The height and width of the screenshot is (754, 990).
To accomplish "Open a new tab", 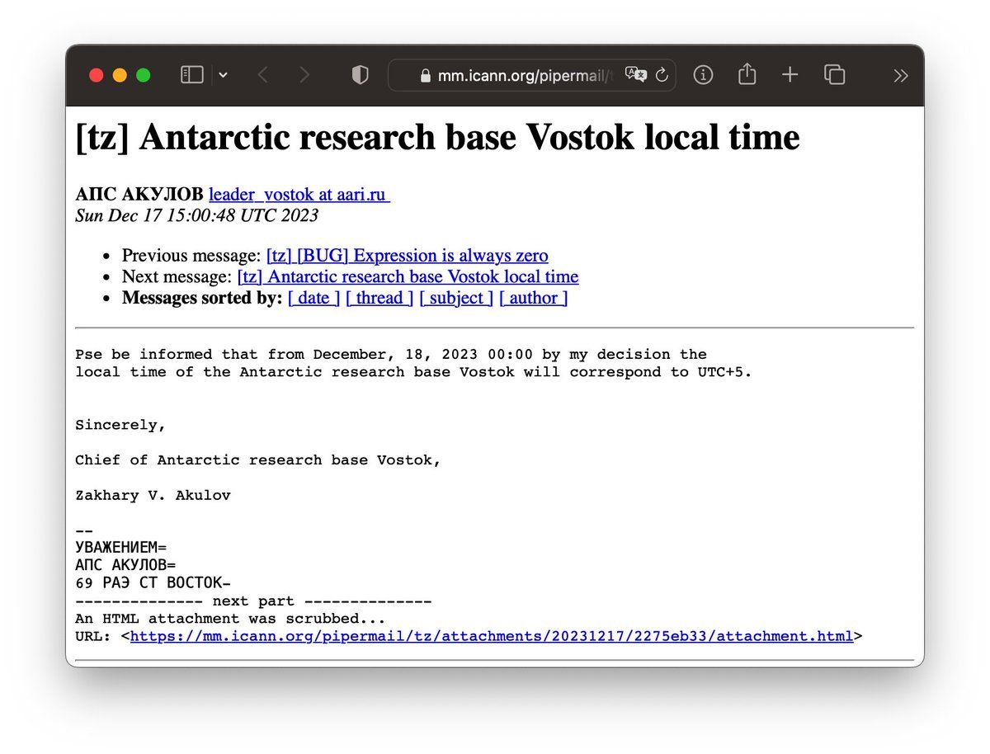I will 790,75.
